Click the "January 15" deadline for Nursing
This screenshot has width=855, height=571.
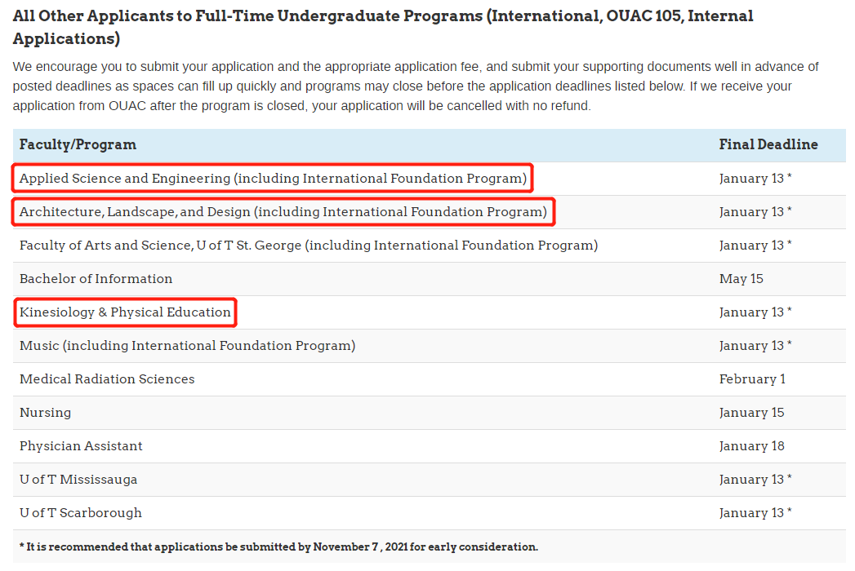tap(751, 413)
